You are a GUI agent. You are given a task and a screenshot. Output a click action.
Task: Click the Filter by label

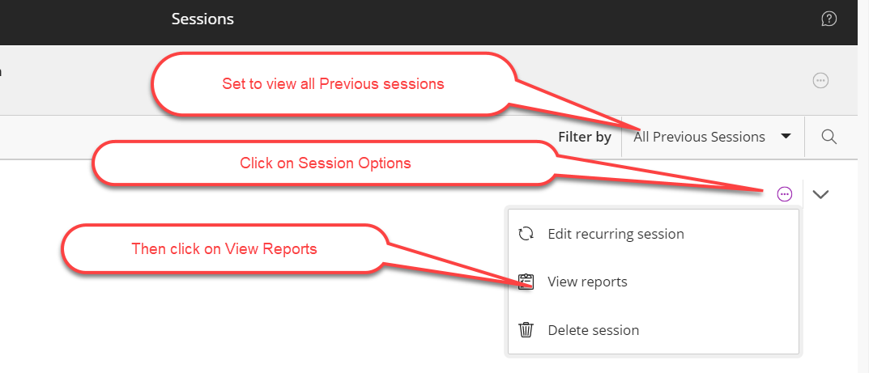pyautogui.click(x=585, y=137)
